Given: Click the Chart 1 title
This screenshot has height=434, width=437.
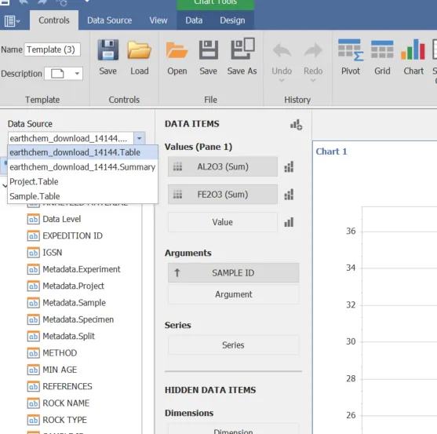Looking at the screenshot, I should point(331,151).
